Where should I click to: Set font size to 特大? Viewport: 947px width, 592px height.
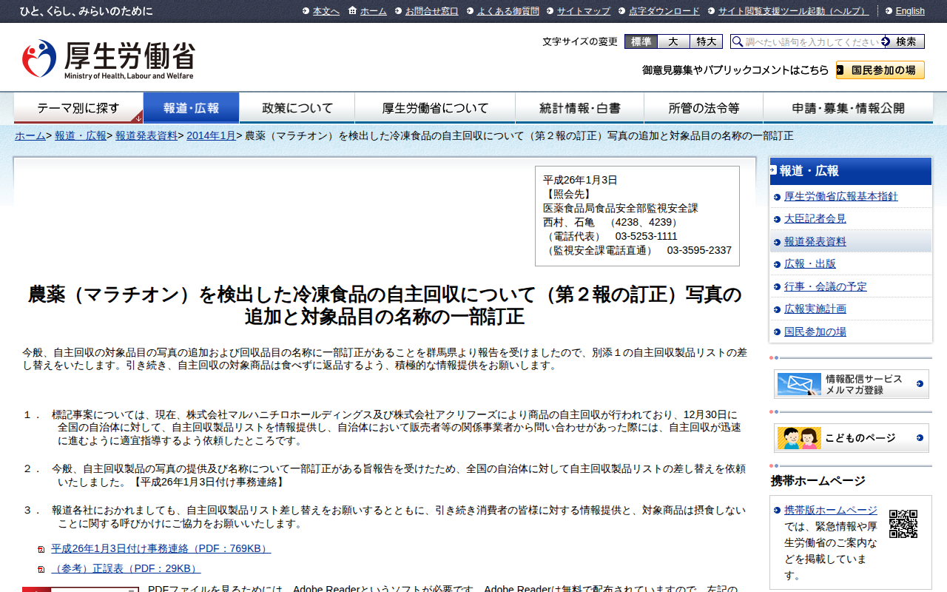tap(706, 41)
